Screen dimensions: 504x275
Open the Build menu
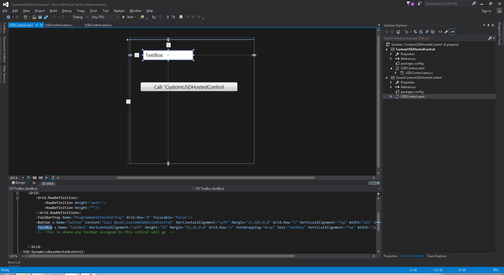coord(53,11)
